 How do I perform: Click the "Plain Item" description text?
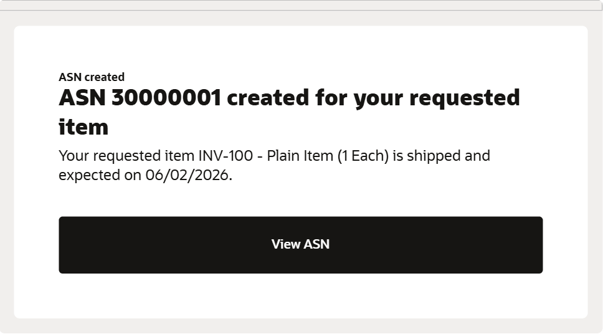tap(300, 156)
